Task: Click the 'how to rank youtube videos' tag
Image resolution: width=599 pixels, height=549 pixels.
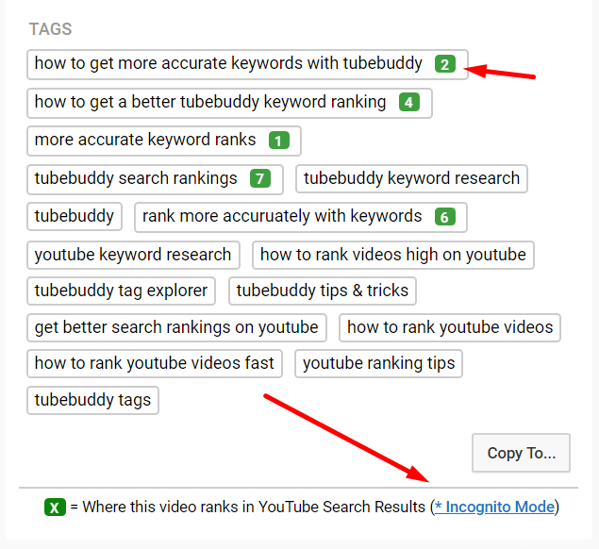Action: coord(450,327)
